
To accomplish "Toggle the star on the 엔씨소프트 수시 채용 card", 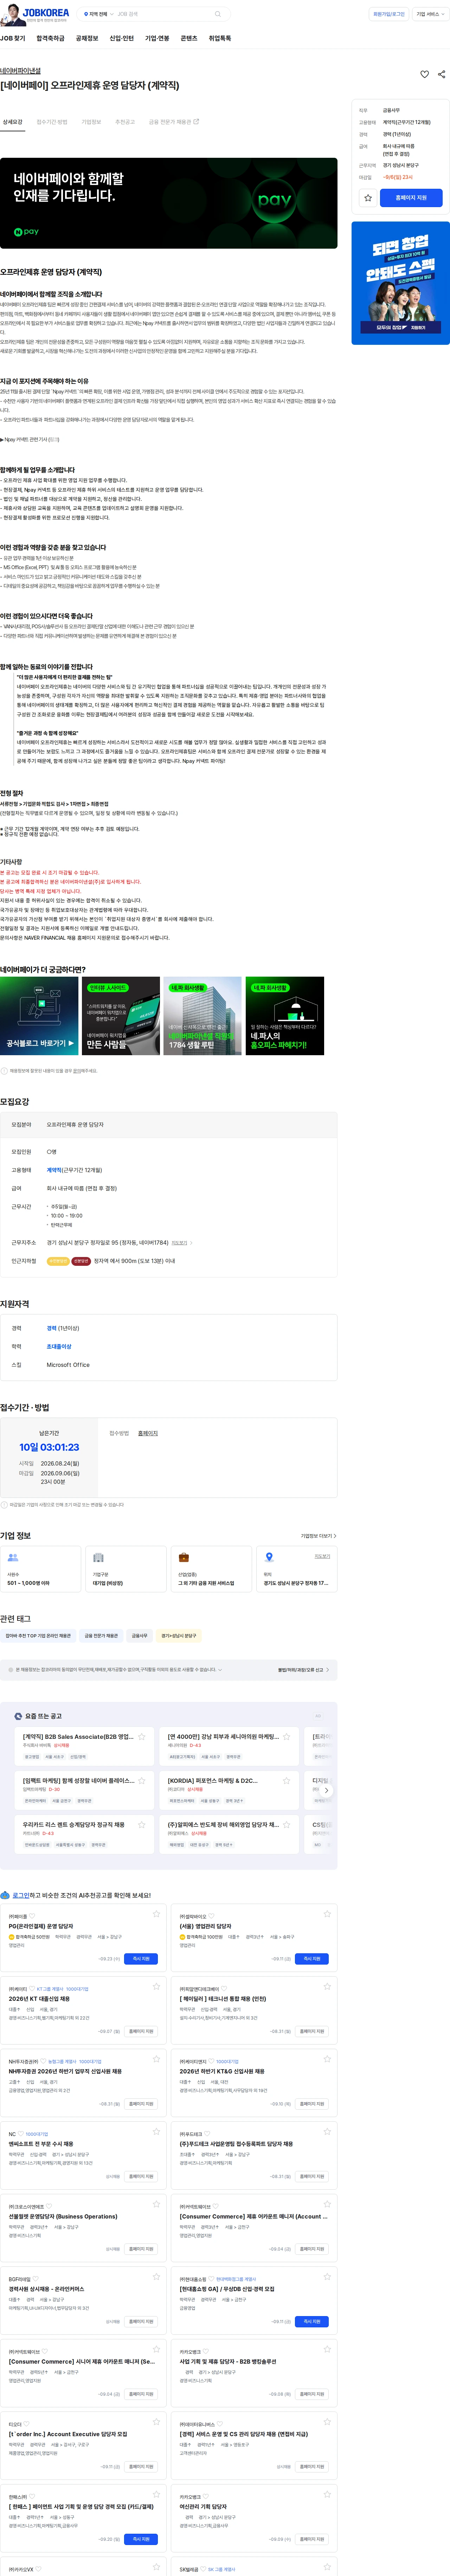I will coord(157,2132).
